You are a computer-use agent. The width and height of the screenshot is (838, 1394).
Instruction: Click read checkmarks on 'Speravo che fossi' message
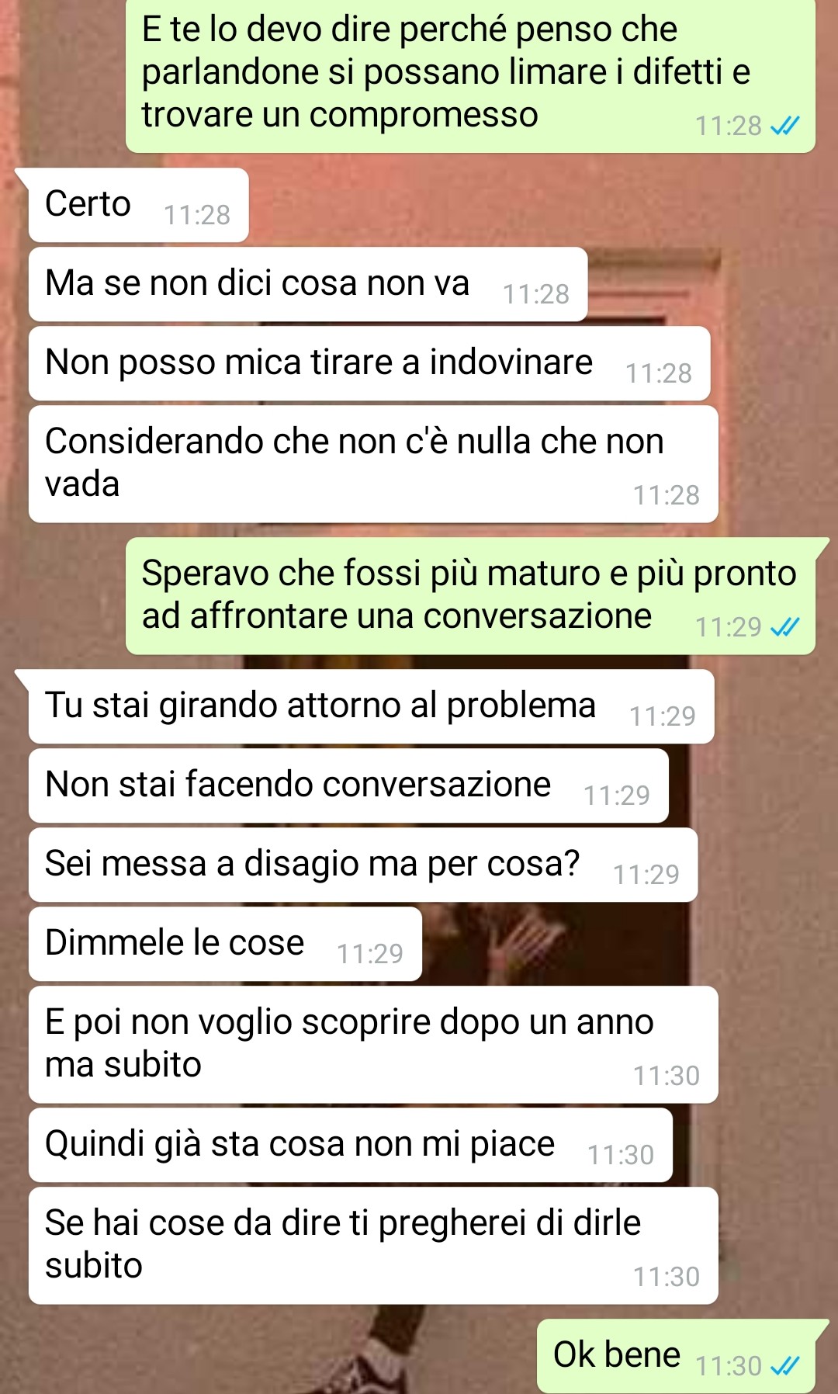(784, 626)
